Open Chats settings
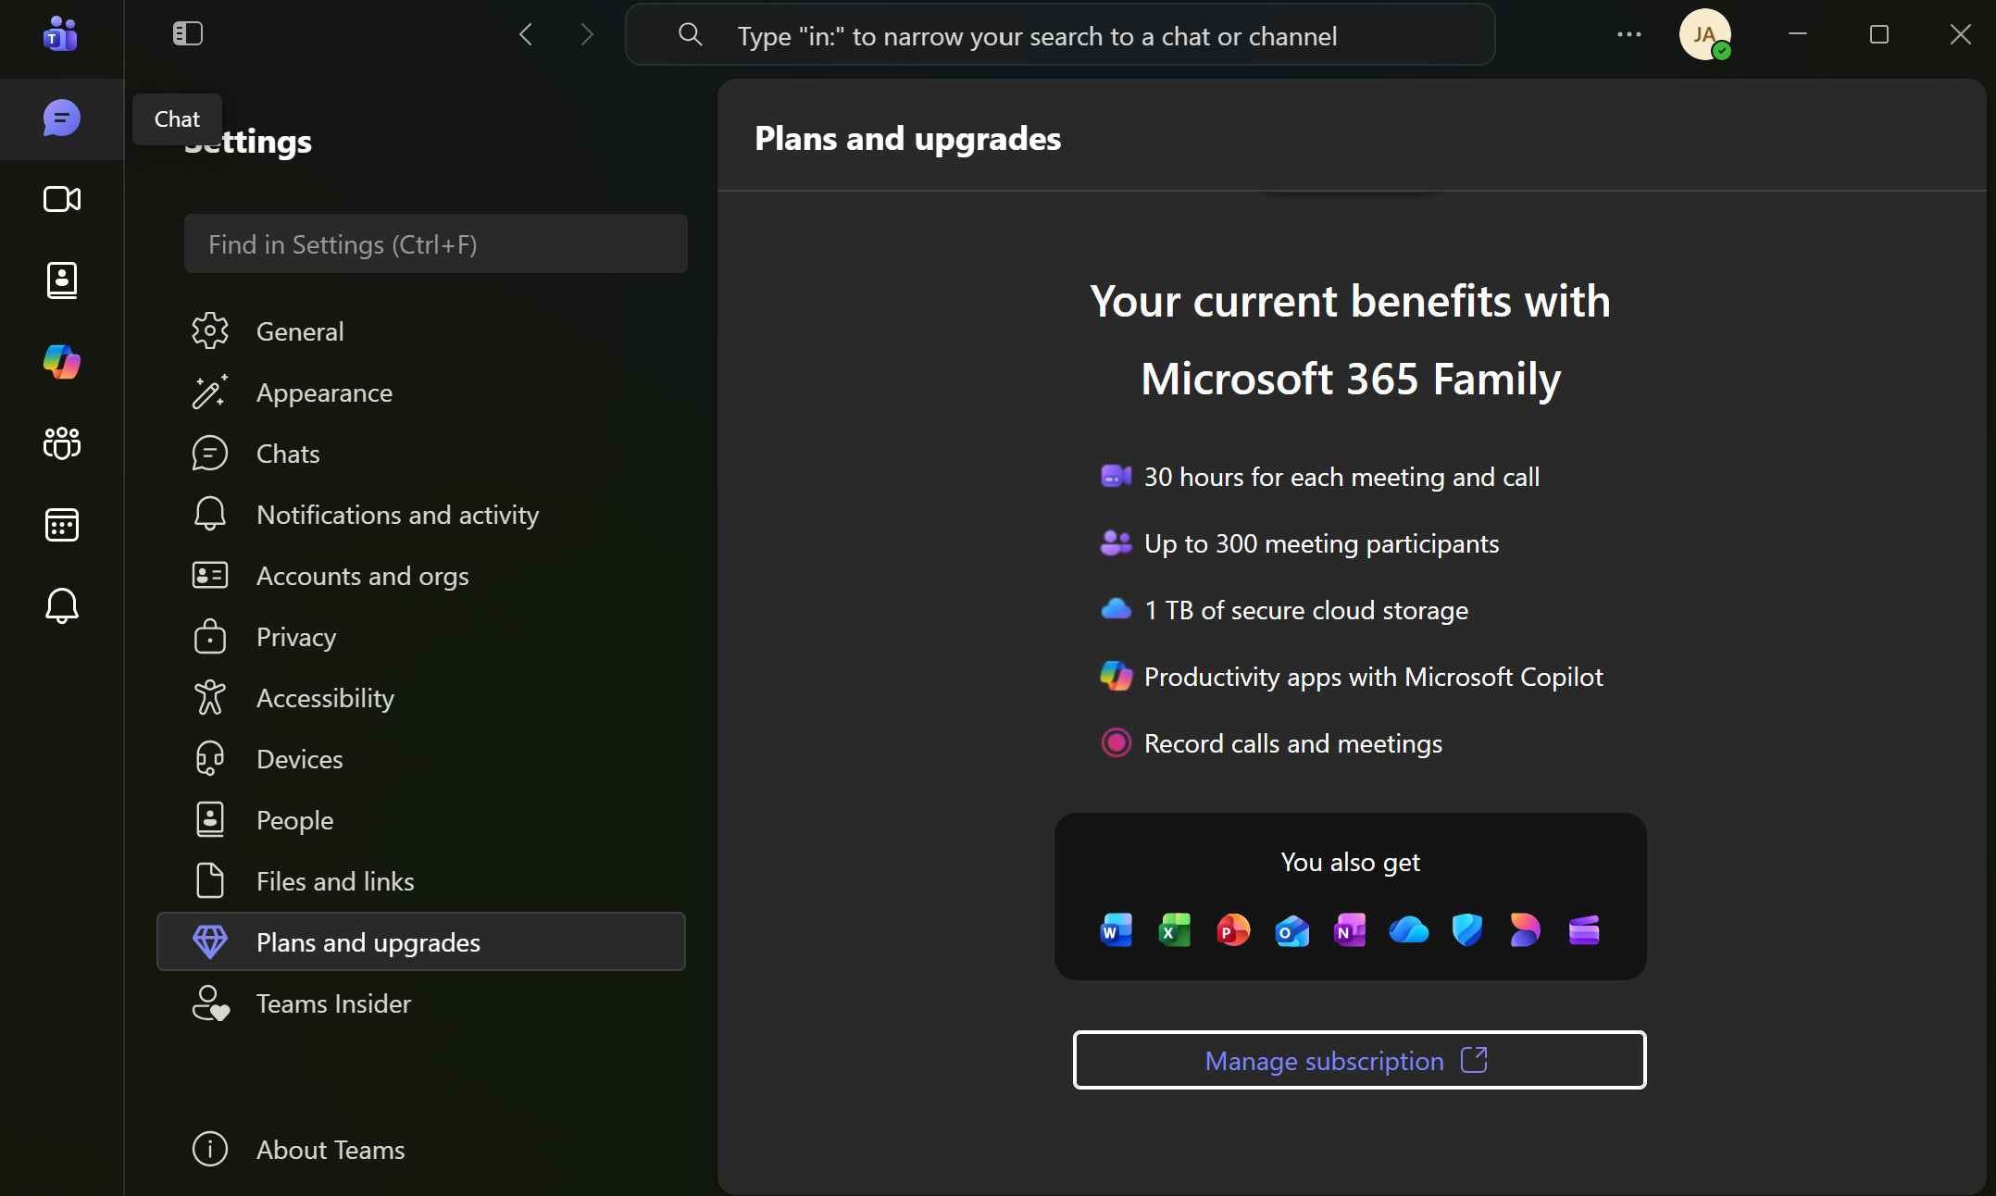The image size is (1996, 1196). pyautogui.click(x=421, y=454)
